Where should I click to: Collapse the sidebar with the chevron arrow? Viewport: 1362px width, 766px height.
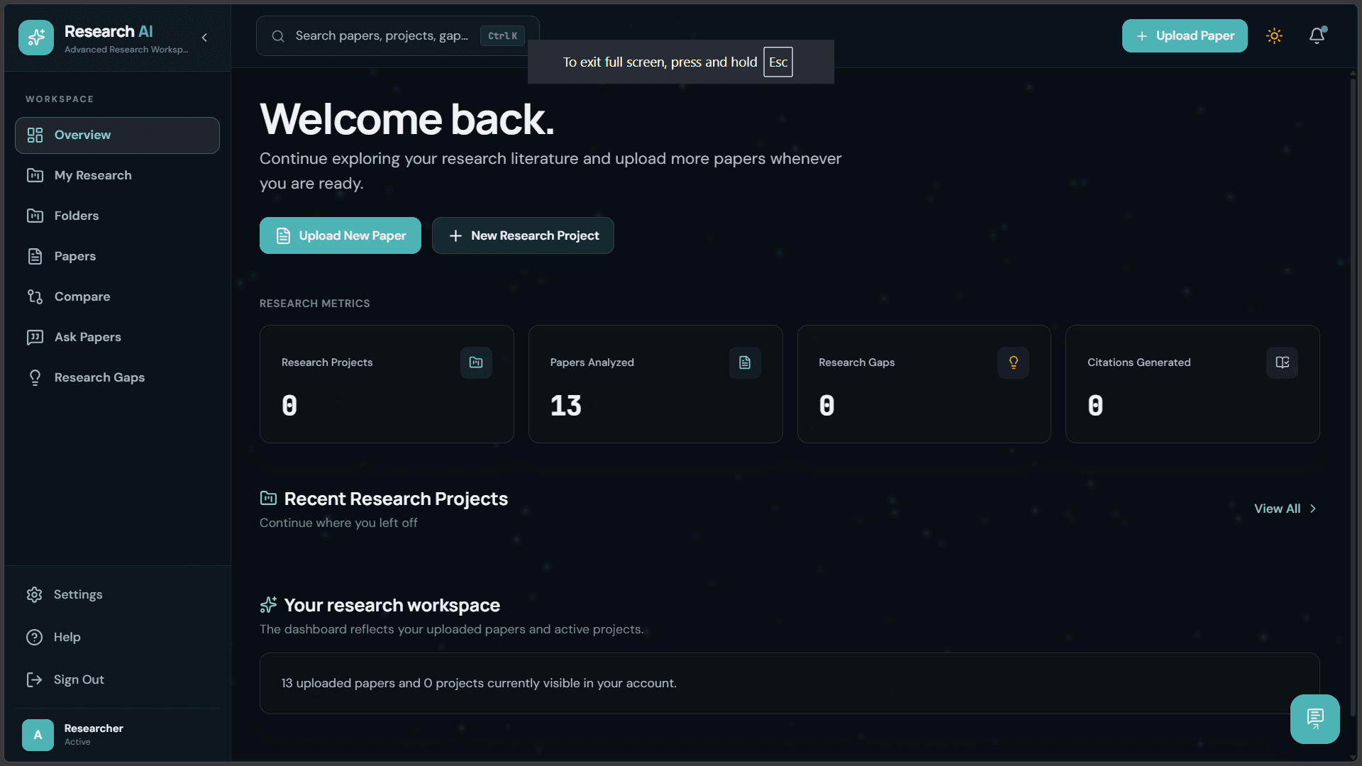tap(204, 38)
